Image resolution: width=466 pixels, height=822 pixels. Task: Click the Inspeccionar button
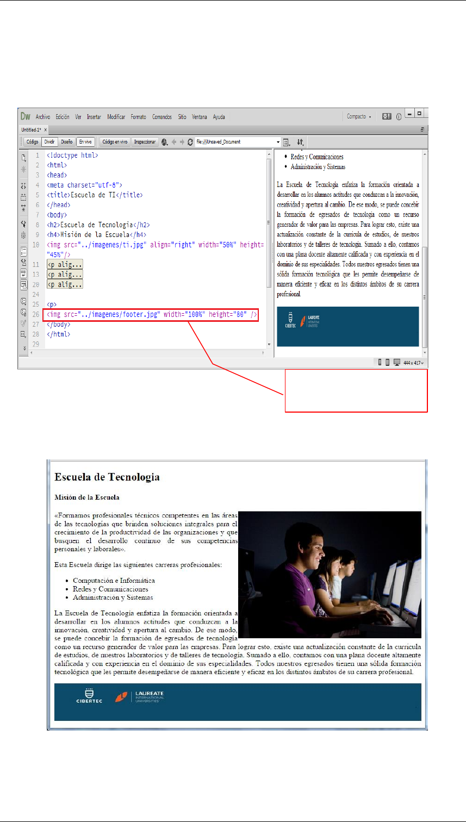(x=145, y=142)
